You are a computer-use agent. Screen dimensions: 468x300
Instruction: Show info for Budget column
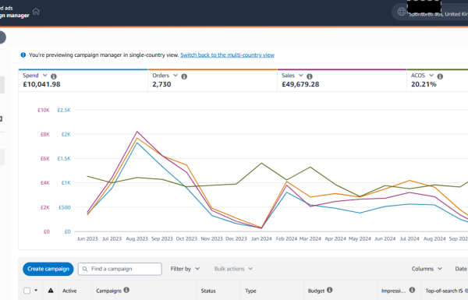(x=329, y=290)
